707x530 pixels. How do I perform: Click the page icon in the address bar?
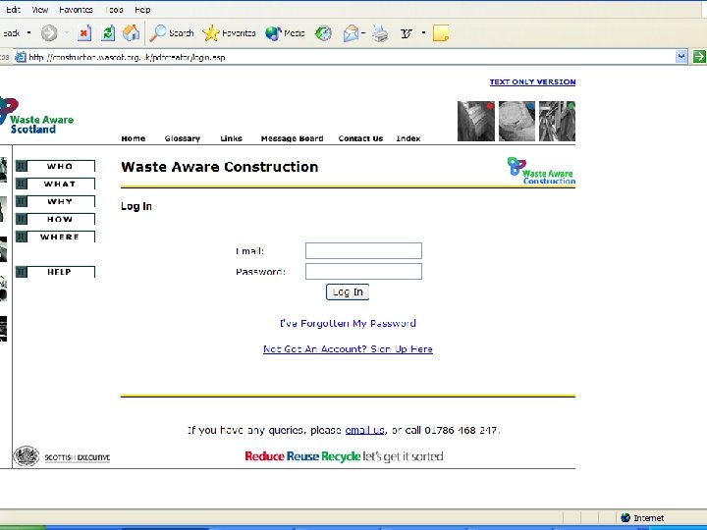tap(21, 57)
